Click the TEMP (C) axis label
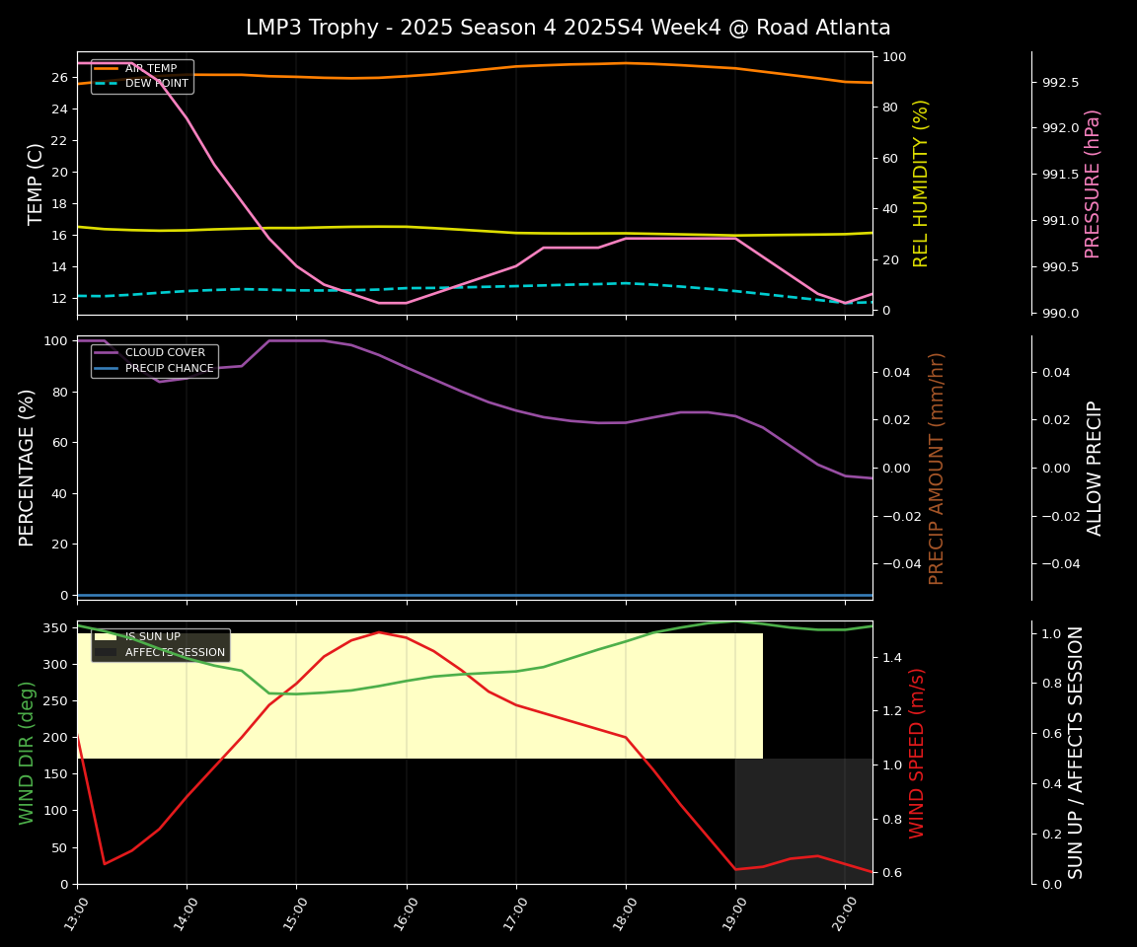The image size is (1137, 947). tap(36, 183)
